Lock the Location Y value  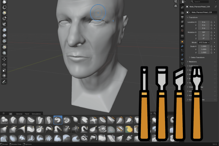pos(211,25)
